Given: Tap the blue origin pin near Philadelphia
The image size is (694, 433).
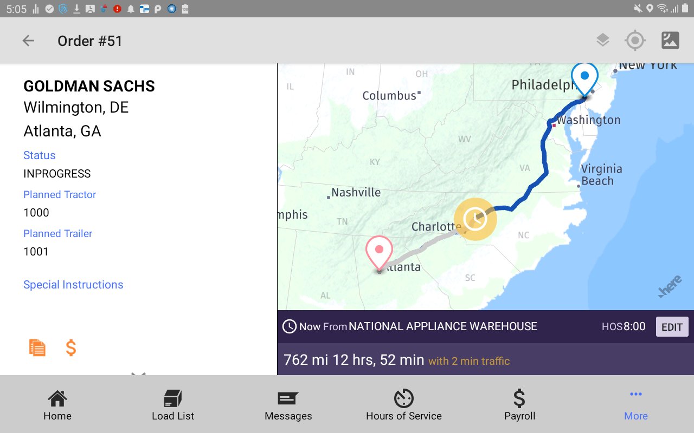Looking at the screenshot, I should [584, 80].
